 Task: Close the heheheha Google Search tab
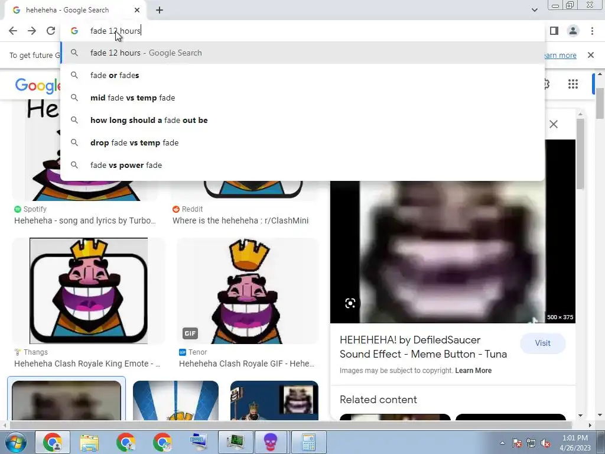coord(137,10)
